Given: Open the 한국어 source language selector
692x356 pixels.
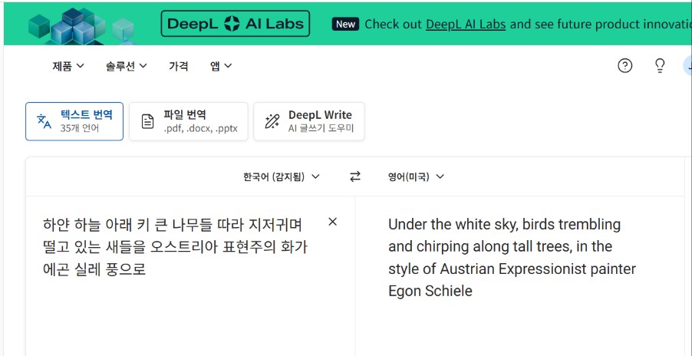Looking at the screenshot, I should click(281, 176).
